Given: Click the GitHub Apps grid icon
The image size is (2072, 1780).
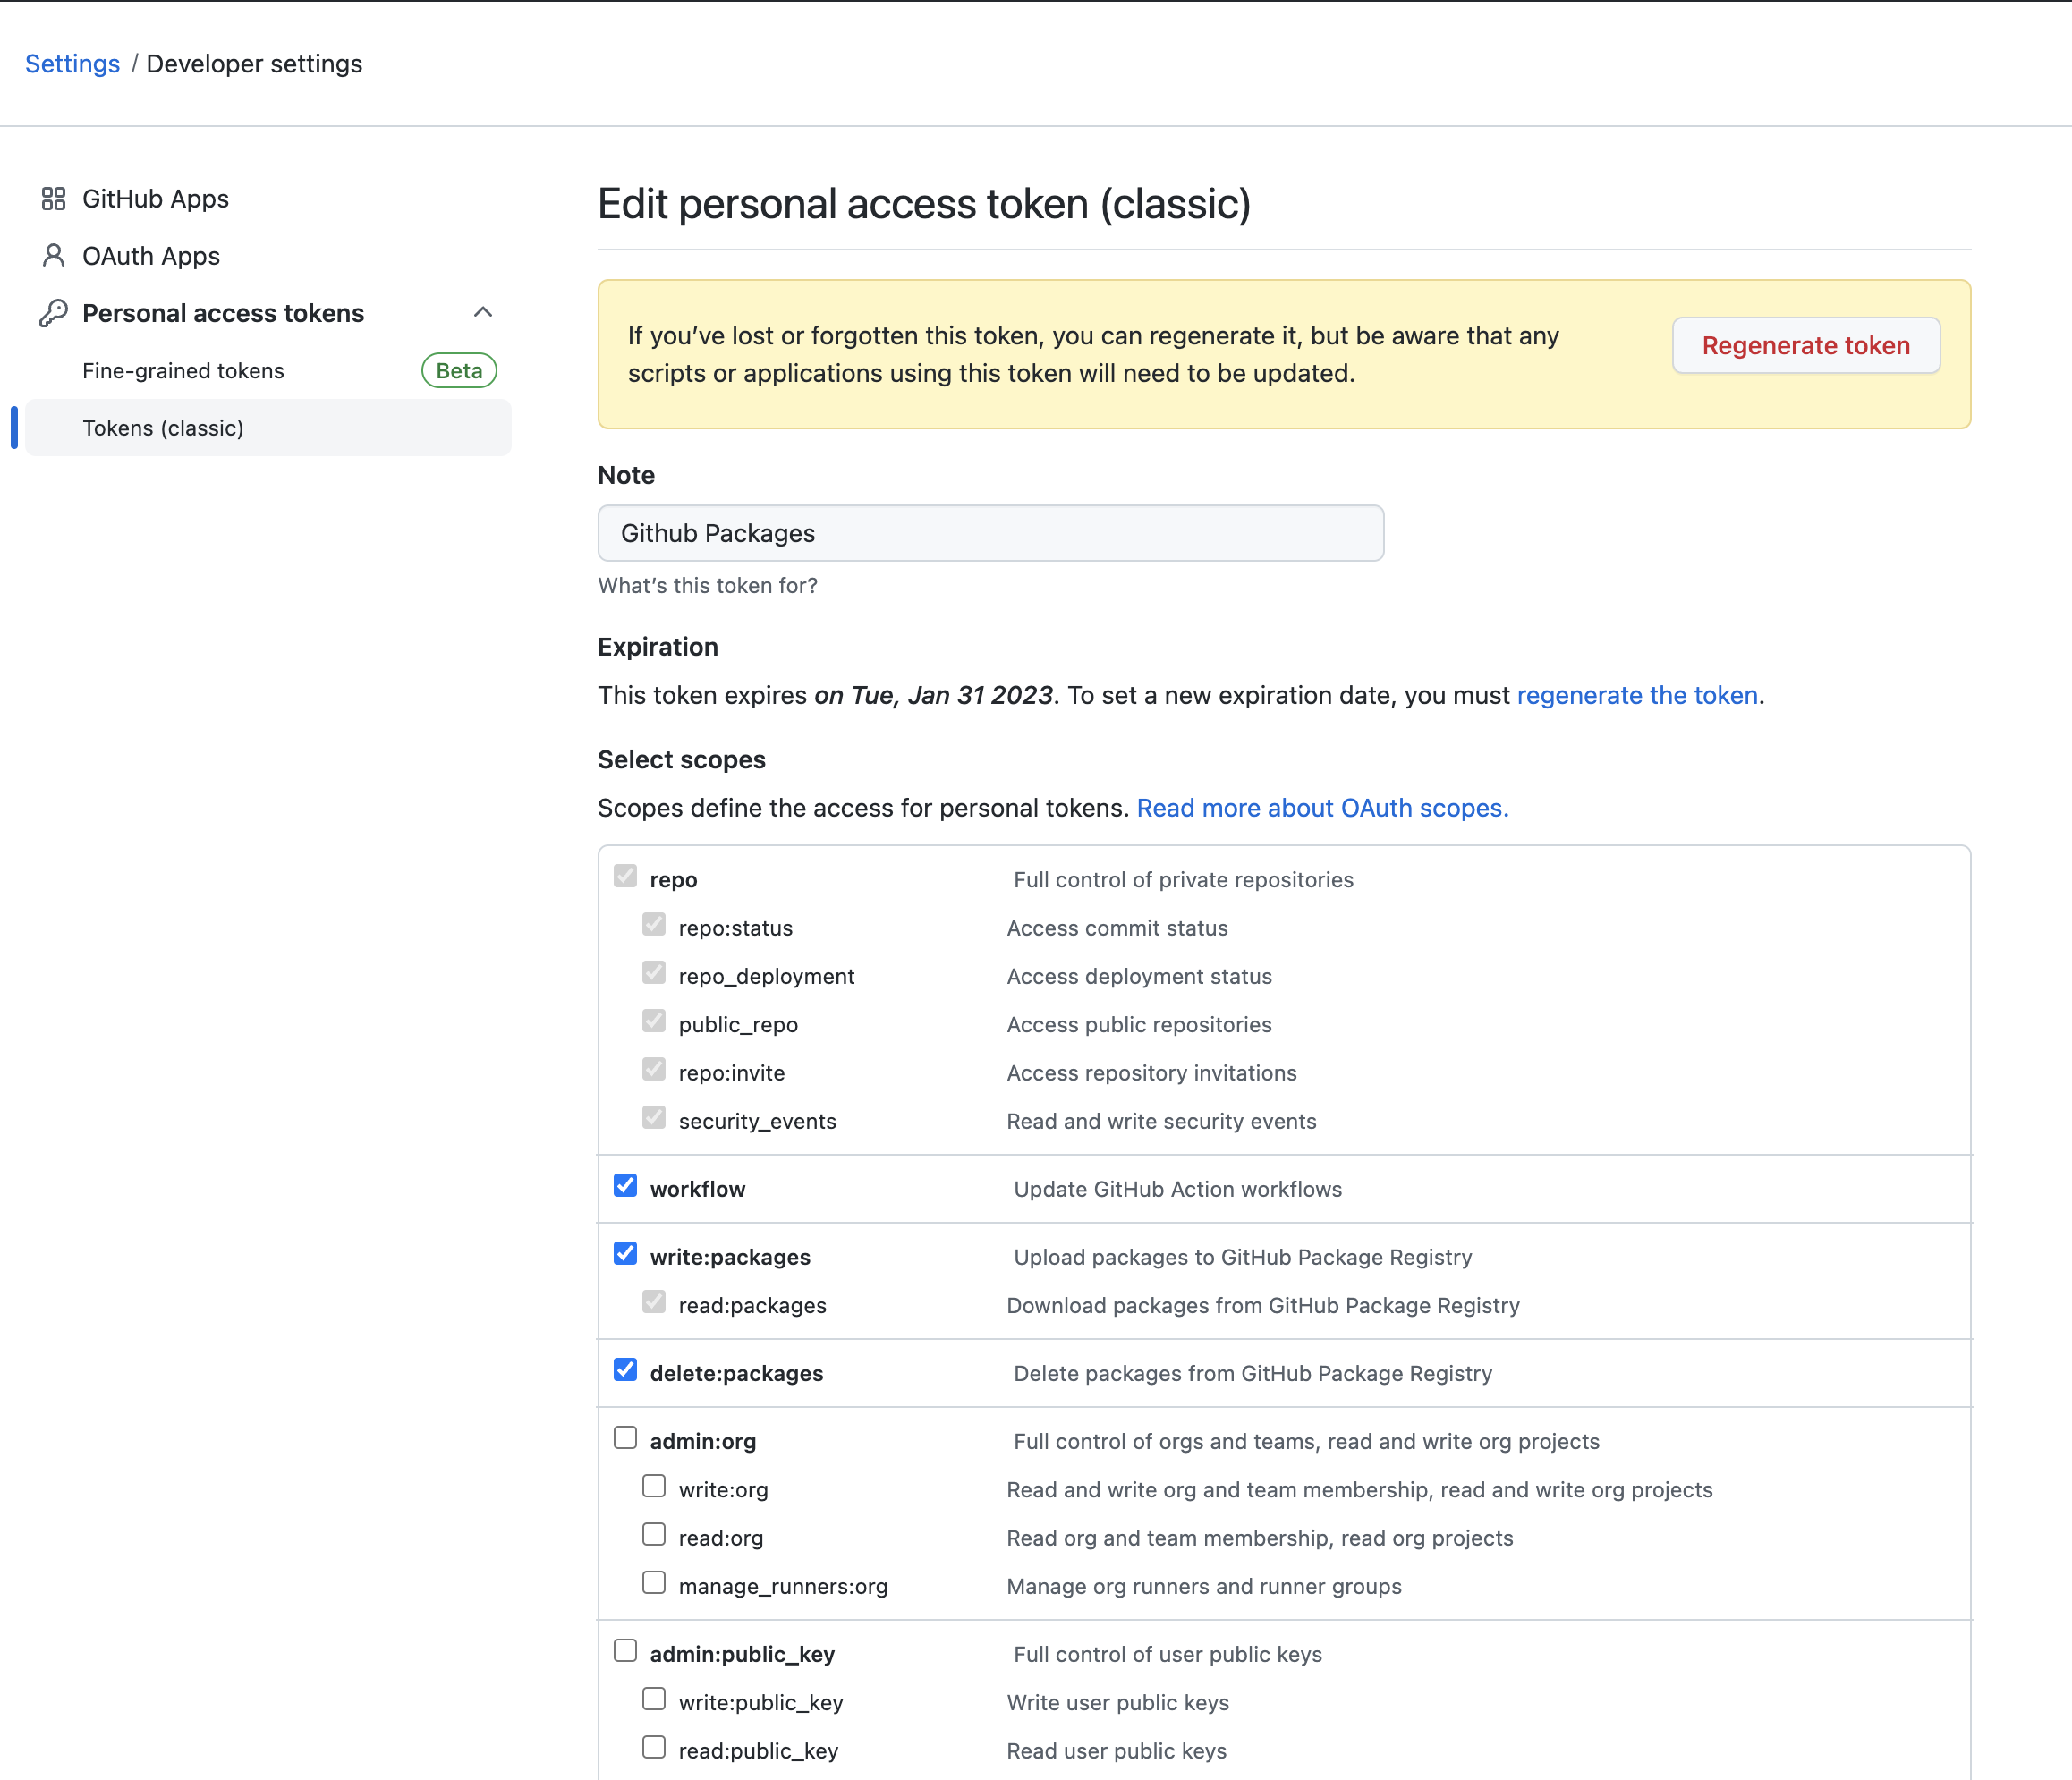Looking at the screenshot, I should pos(53,199).
